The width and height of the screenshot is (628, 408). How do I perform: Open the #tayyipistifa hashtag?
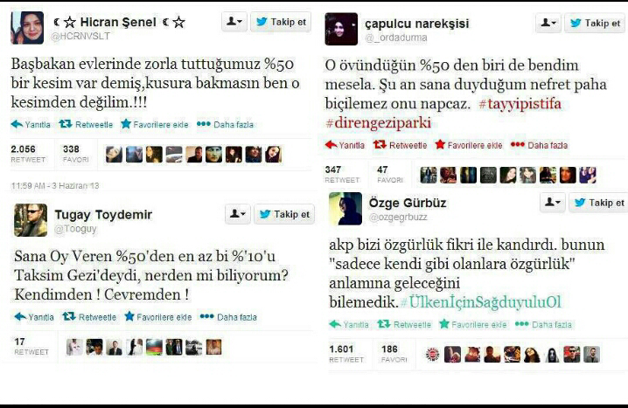[520, 104]
